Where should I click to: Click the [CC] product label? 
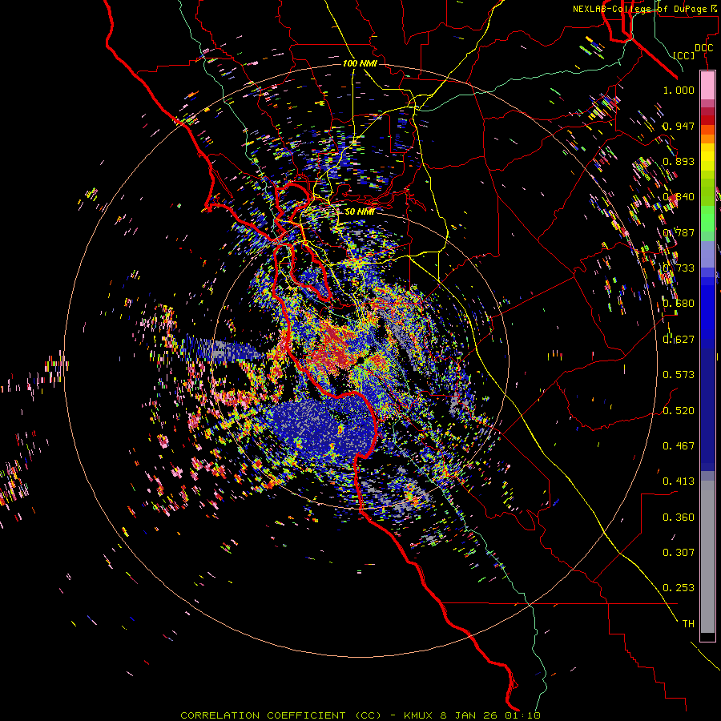[x=684, y=55]
